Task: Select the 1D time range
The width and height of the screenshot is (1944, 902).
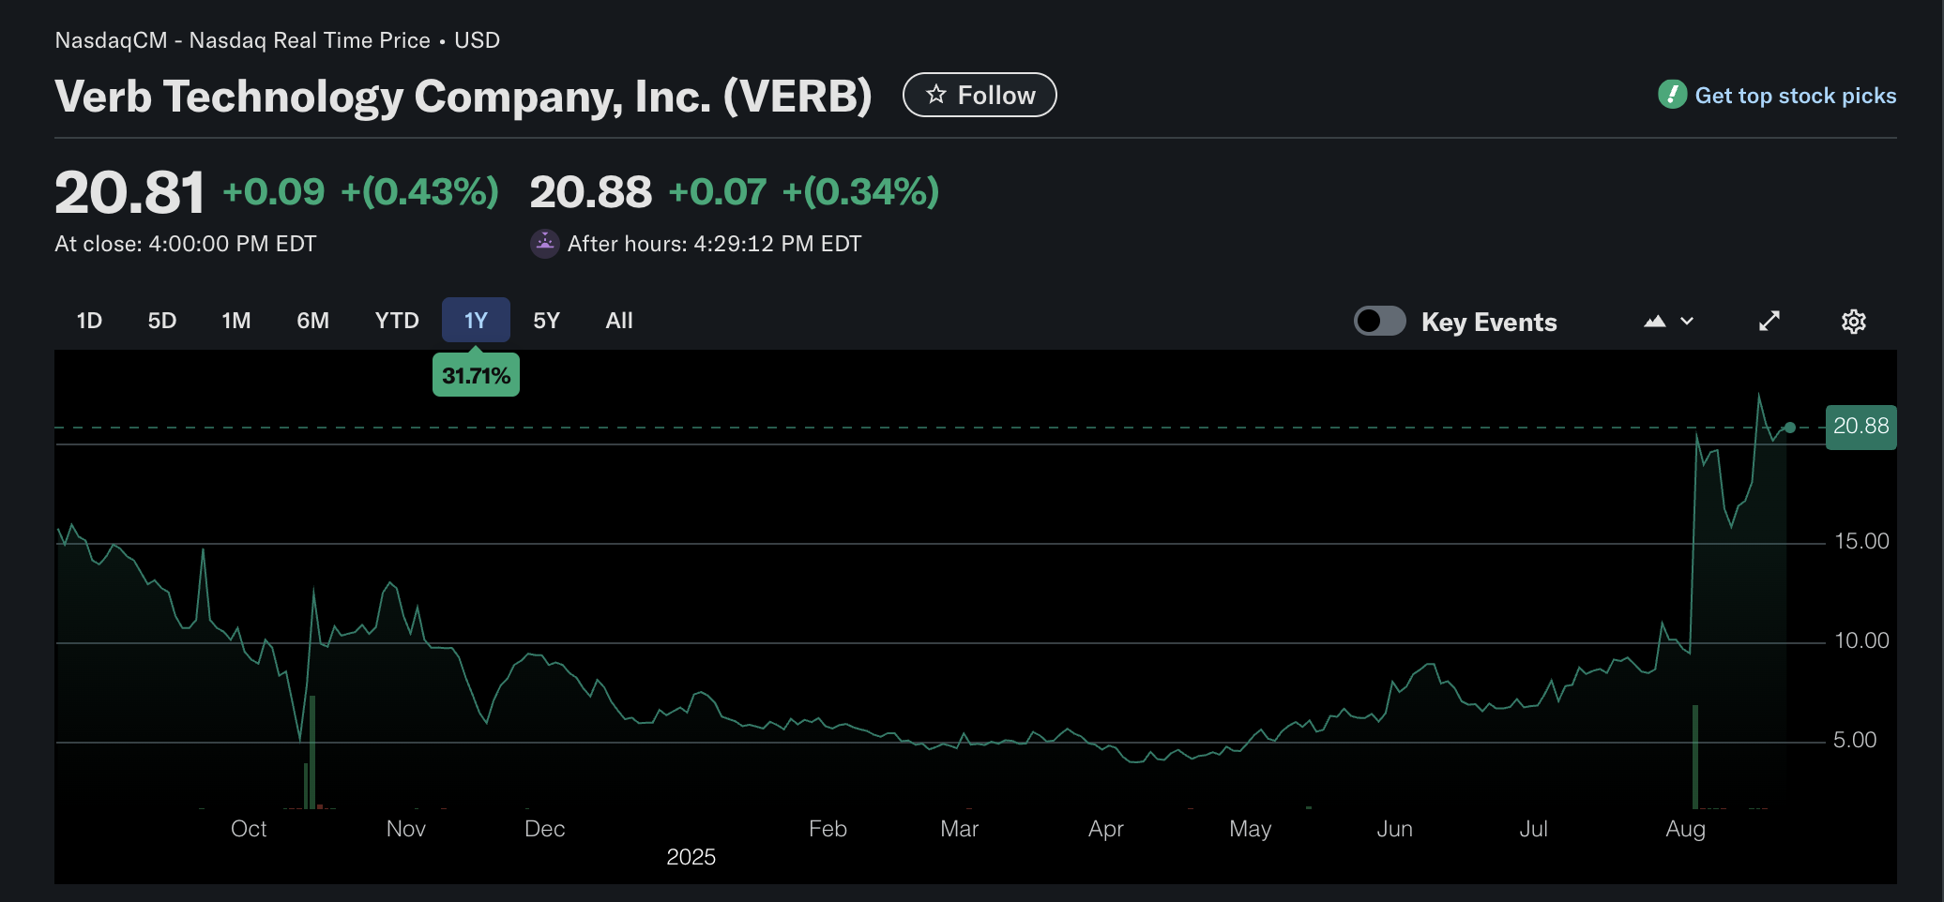Action: pyautogui.click(x=89, y=321)
